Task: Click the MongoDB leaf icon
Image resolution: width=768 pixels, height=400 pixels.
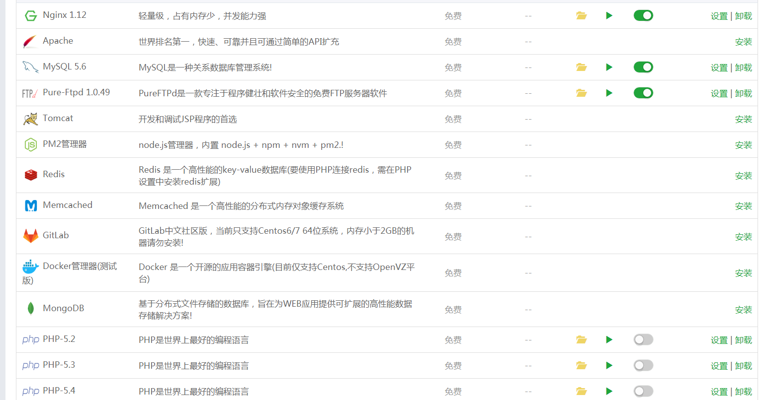Action: tap(31, 309)
